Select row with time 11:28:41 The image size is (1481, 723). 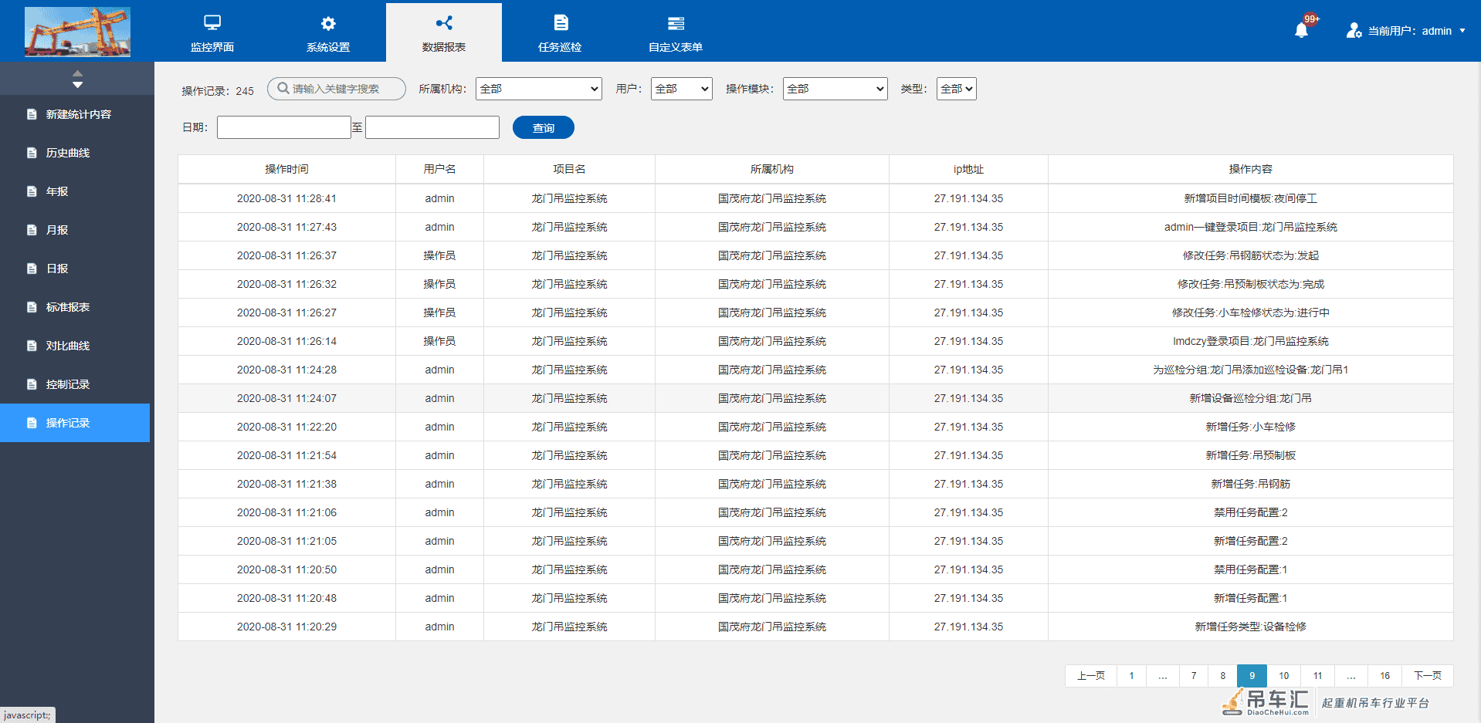point(815,198)
